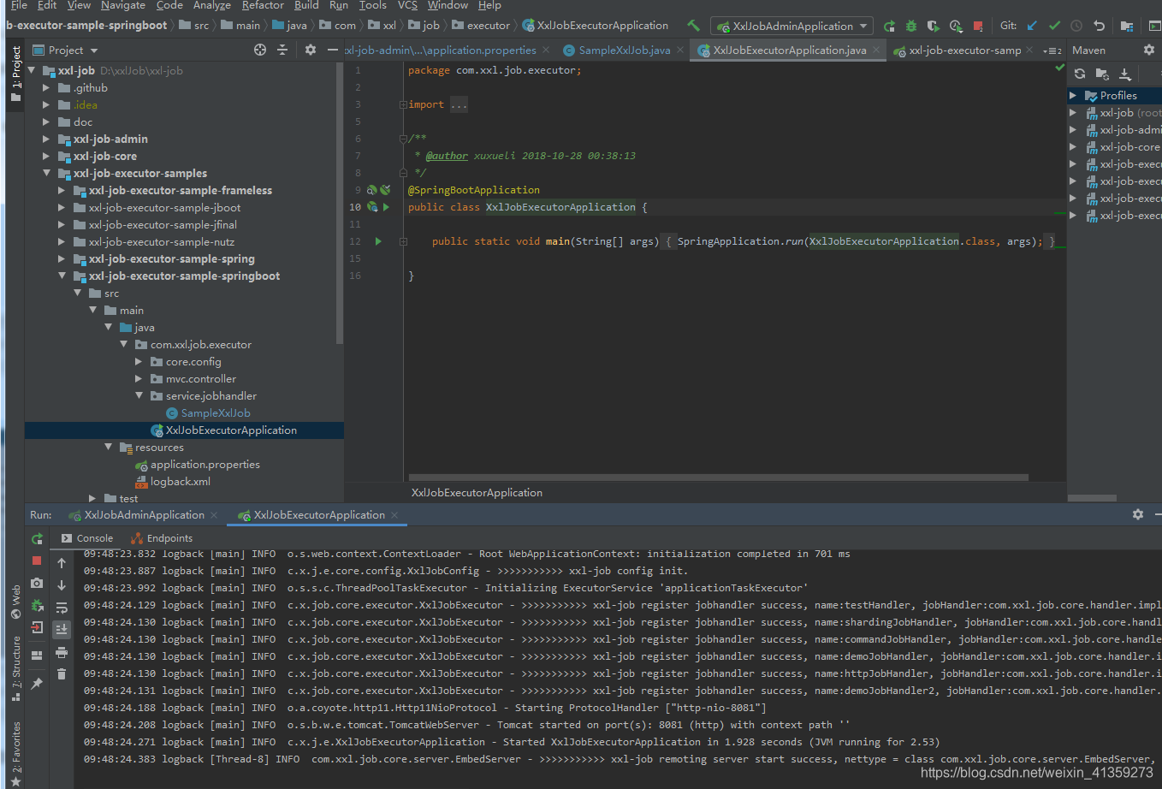
Task: Generate sources and update folders in Maven
Action: click(x=1102, y=74)
